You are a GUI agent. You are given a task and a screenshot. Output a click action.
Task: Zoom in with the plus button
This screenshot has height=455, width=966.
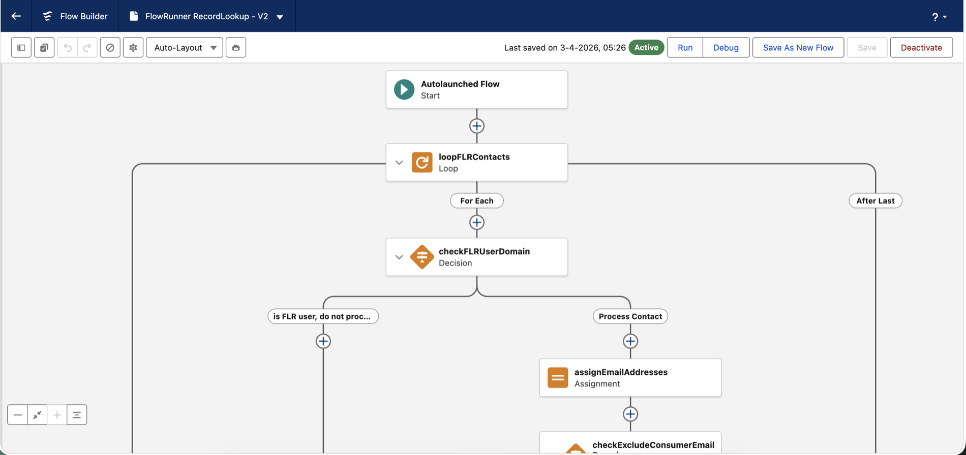[57, 415]
